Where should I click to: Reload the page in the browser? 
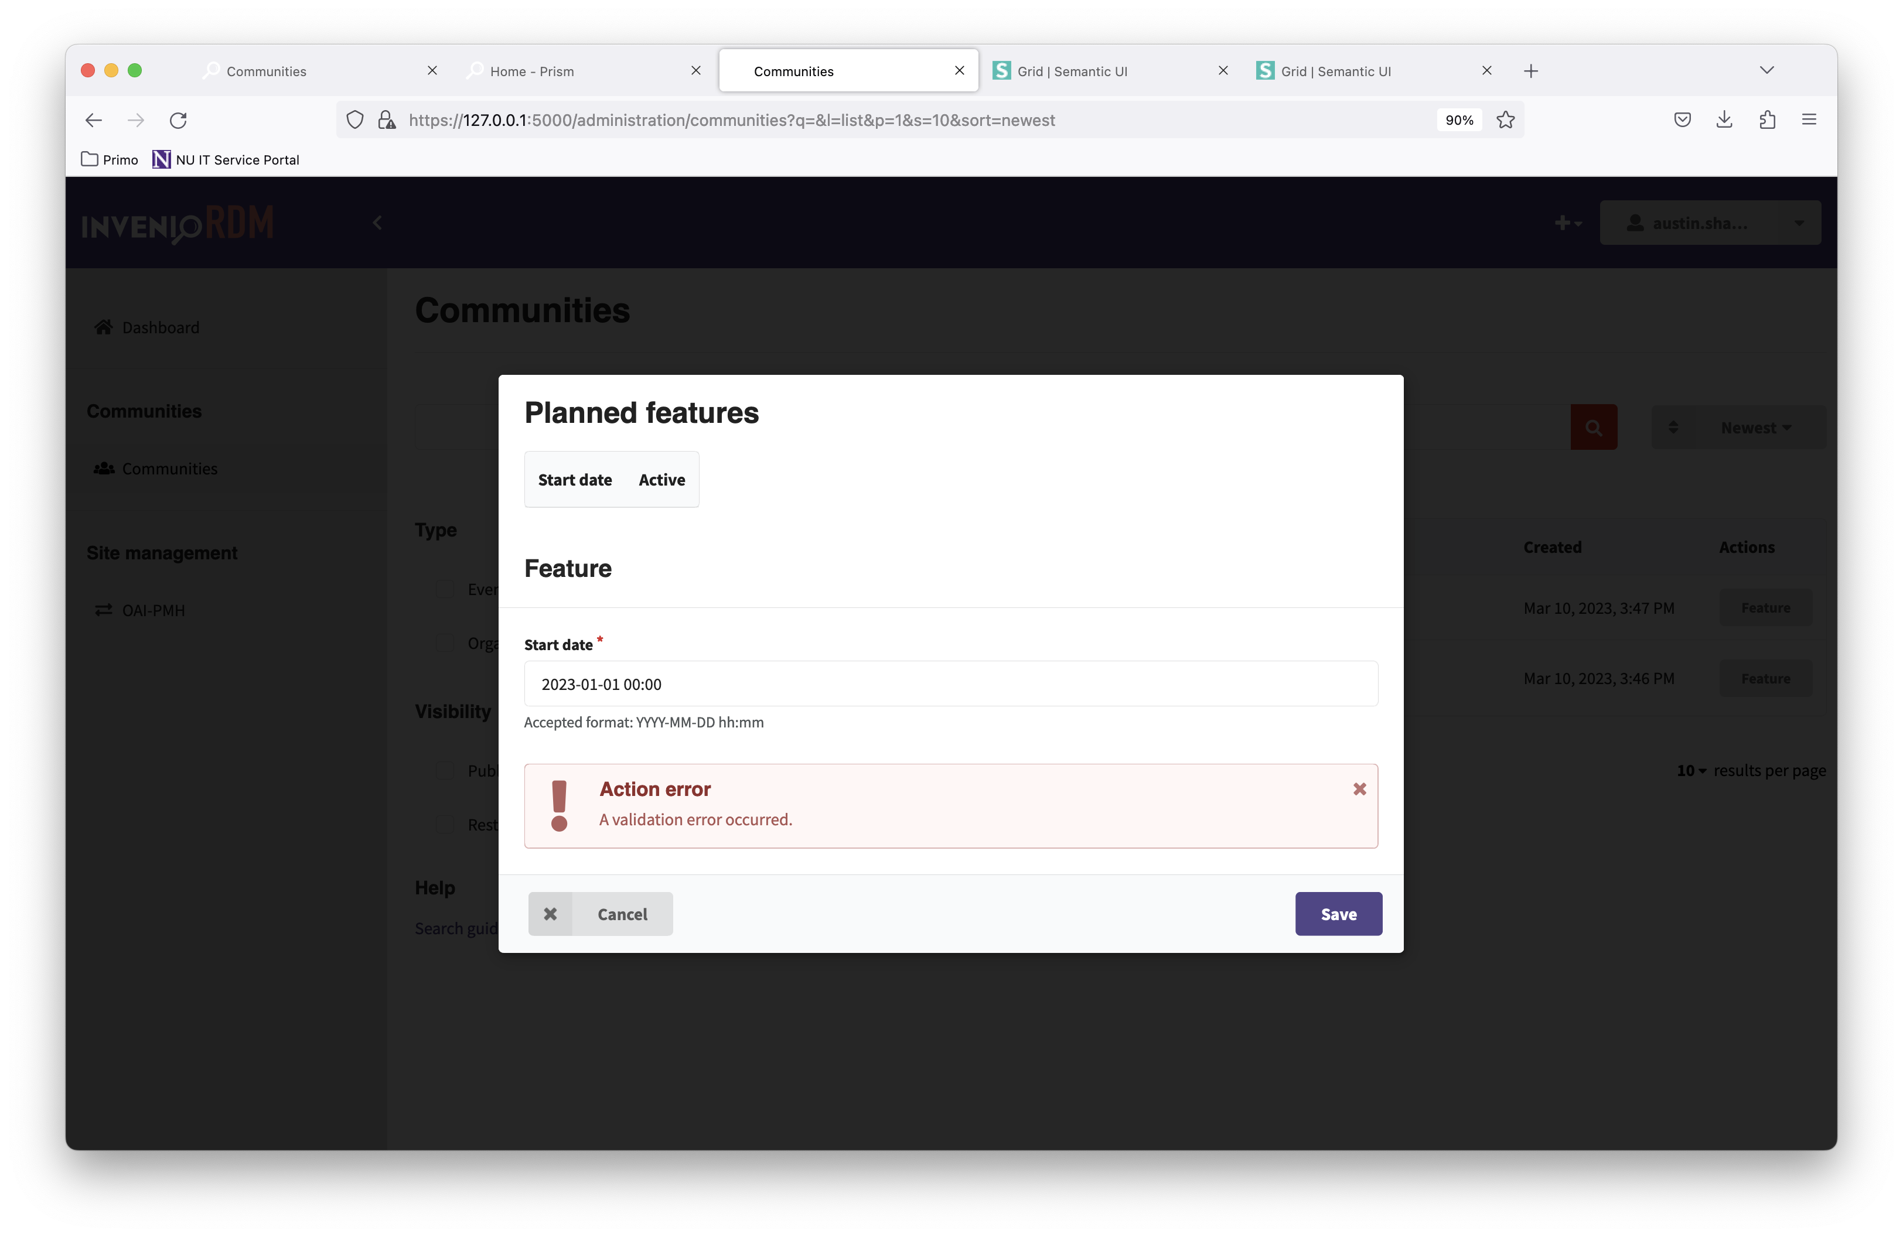[x=178, y=120]
